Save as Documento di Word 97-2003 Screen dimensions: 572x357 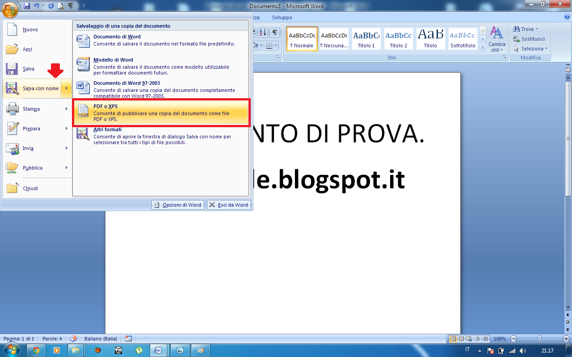pyautogui.click(x=161, y=89)
